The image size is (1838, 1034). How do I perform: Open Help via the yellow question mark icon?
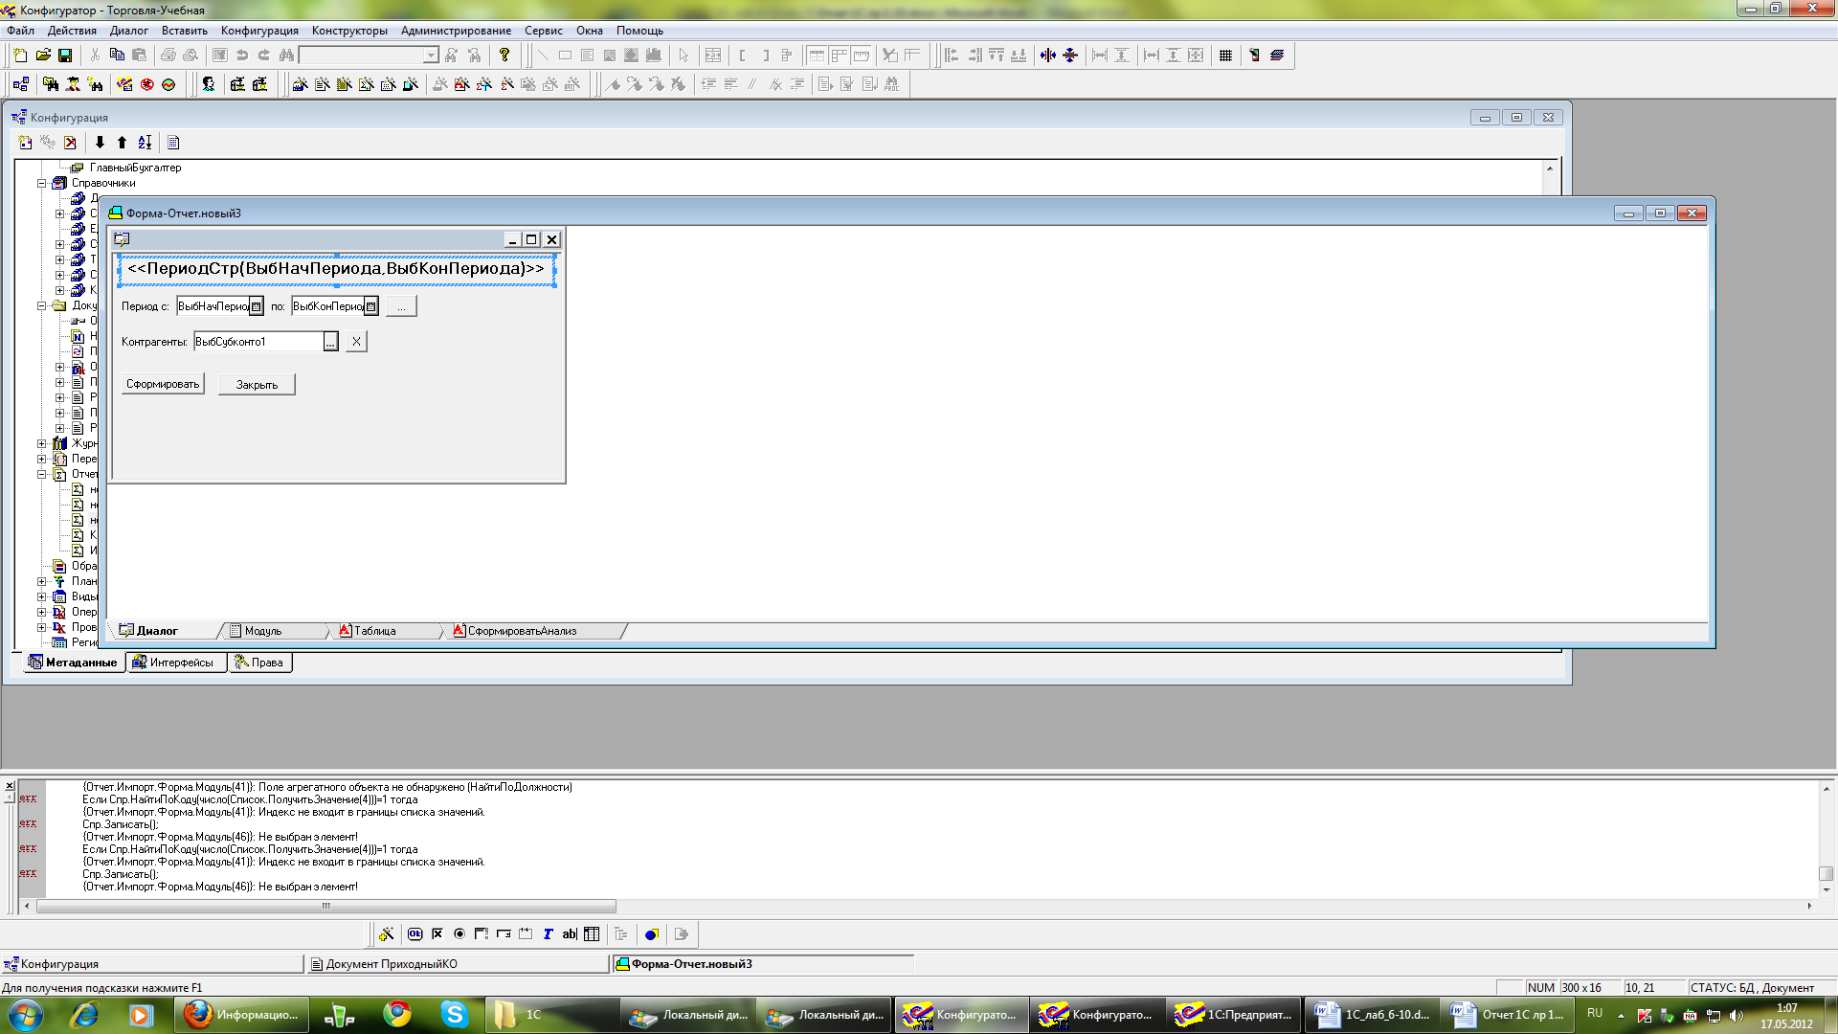[x=504, y=56]
